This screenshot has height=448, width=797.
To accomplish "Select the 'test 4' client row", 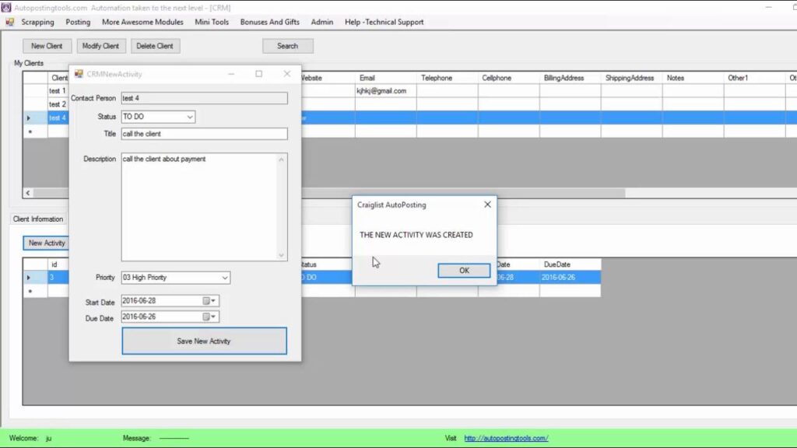I will coord(58,118).
